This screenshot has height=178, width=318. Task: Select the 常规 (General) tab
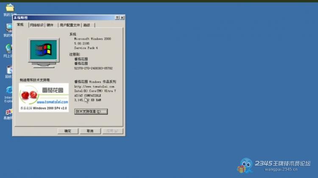coord(20,25)
